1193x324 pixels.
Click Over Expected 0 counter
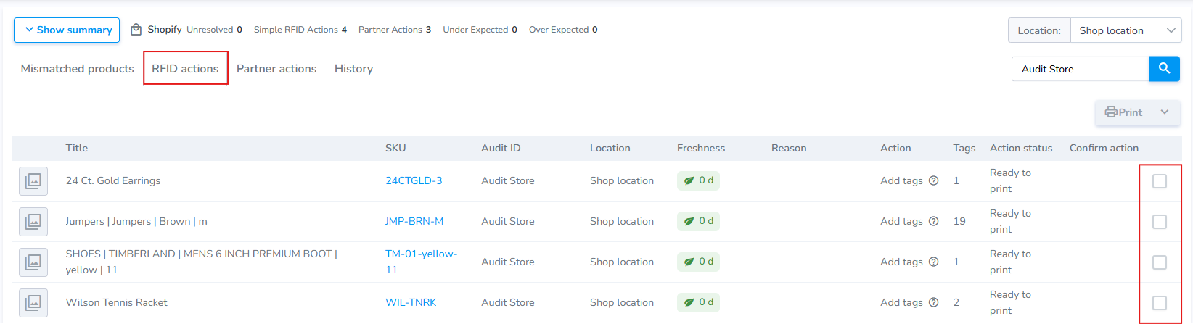point(563,30)
